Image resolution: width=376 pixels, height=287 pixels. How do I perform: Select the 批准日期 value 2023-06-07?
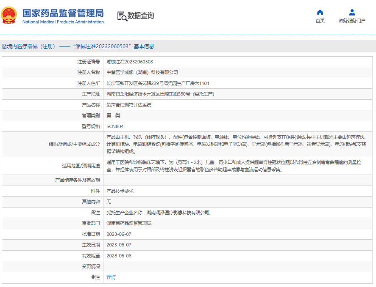coord(119,234)
